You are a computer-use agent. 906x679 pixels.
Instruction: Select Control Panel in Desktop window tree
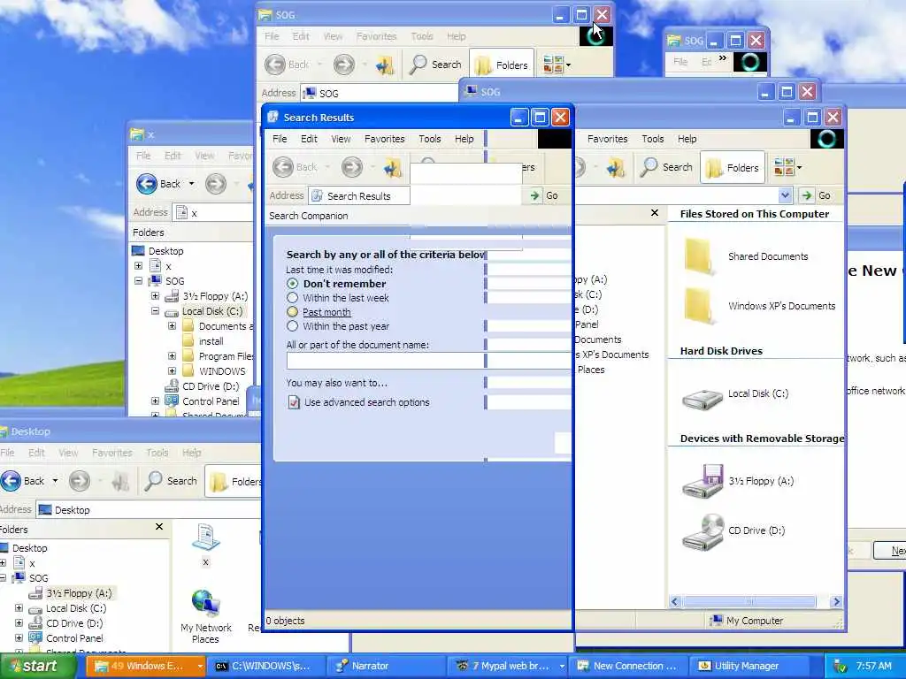click(x=74, y=638)
